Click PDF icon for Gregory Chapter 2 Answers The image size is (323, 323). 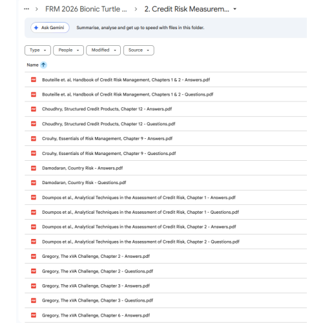tap(34, 256)
